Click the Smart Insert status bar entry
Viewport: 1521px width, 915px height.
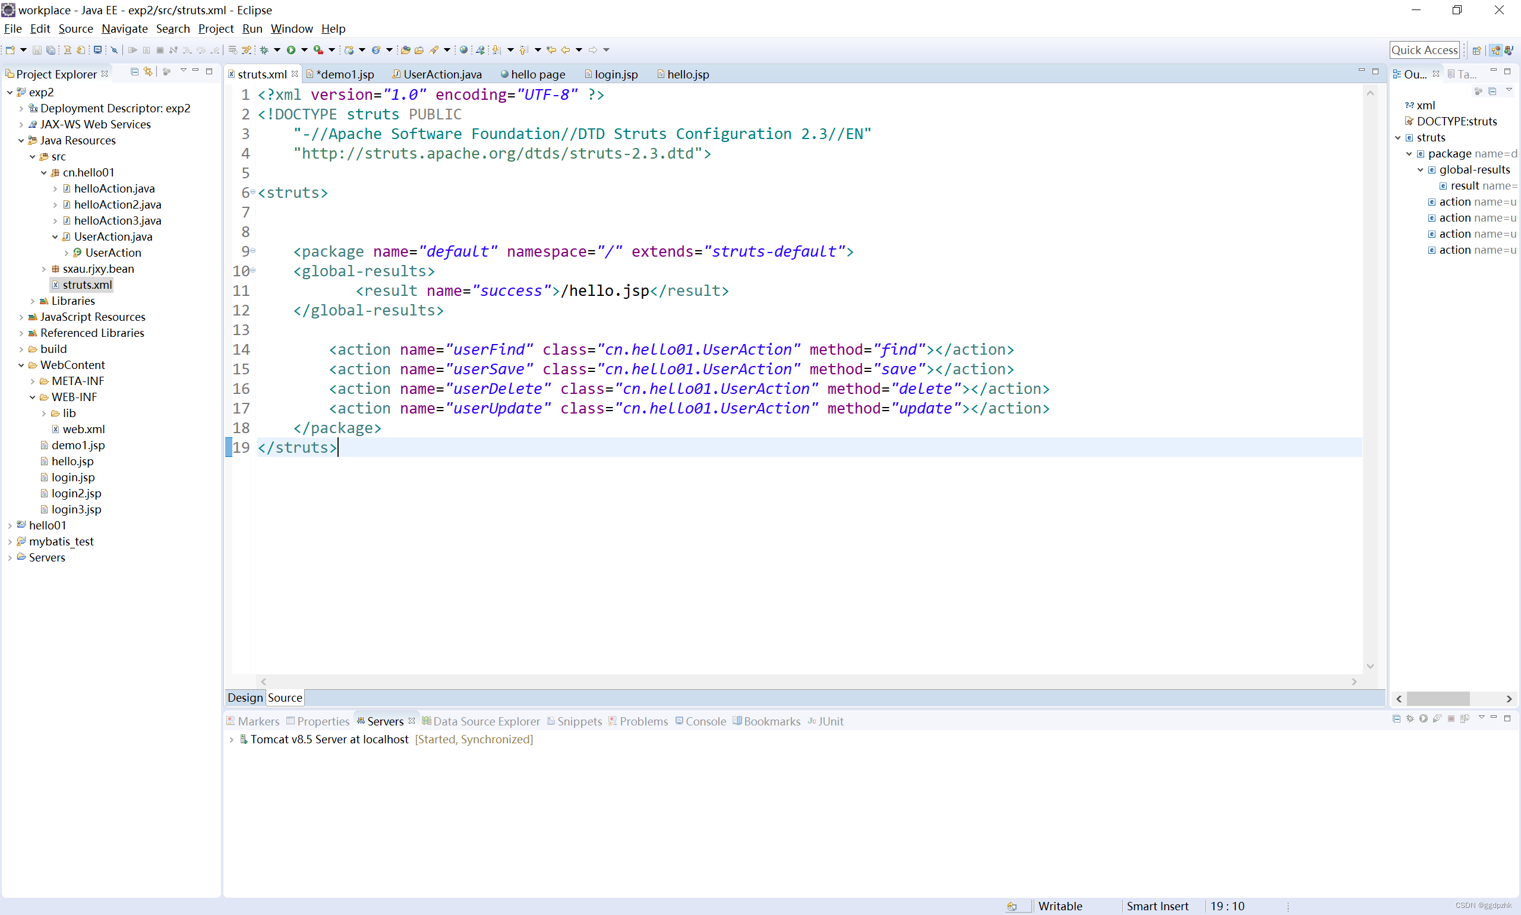[x=1157, y=905]
